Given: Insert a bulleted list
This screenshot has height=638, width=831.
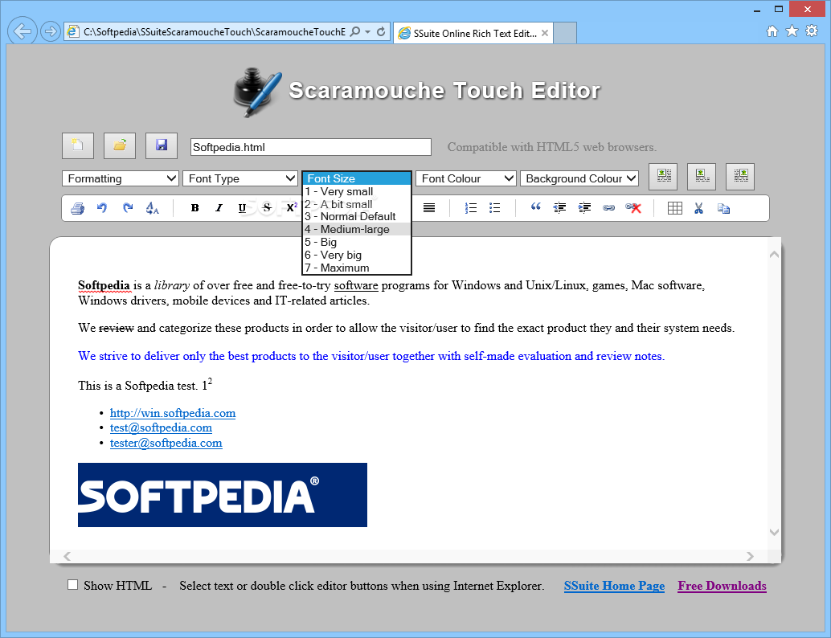Looking at the screenshot, I should pyautogui.click(x=495, y=208).
